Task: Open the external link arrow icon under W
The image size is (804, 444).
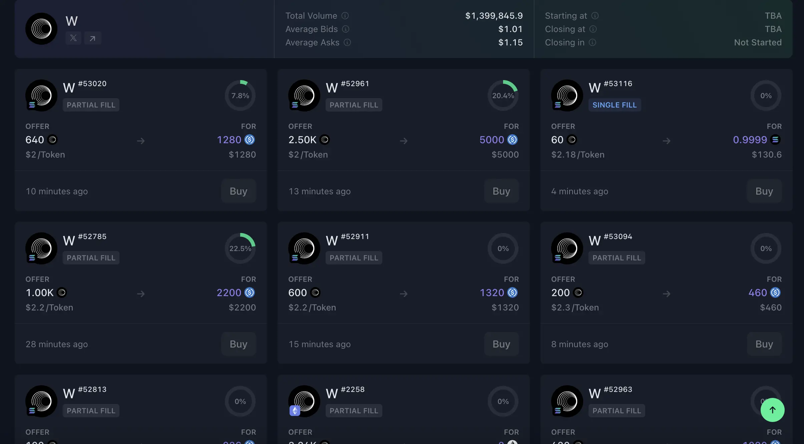Action: point(92,38)
